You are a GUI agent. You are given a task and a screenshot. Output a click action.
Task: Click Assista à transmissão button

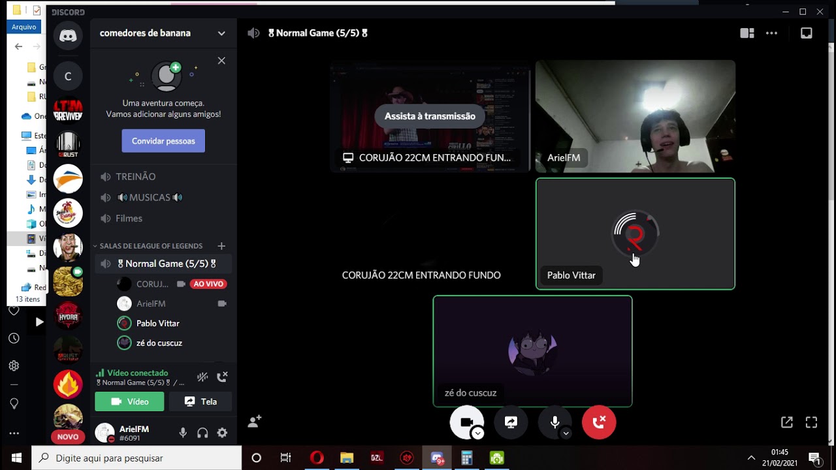(x=430, y=116)
